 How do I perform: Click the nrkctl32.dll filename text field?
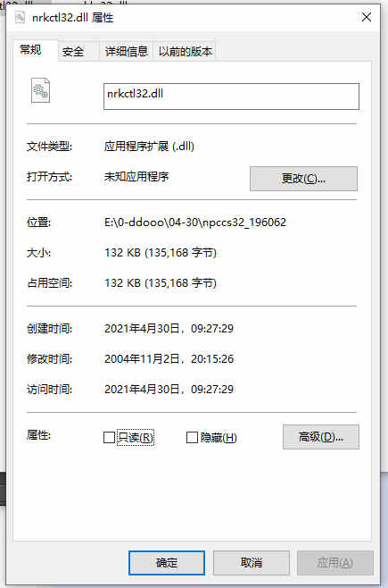coord(231,97)
